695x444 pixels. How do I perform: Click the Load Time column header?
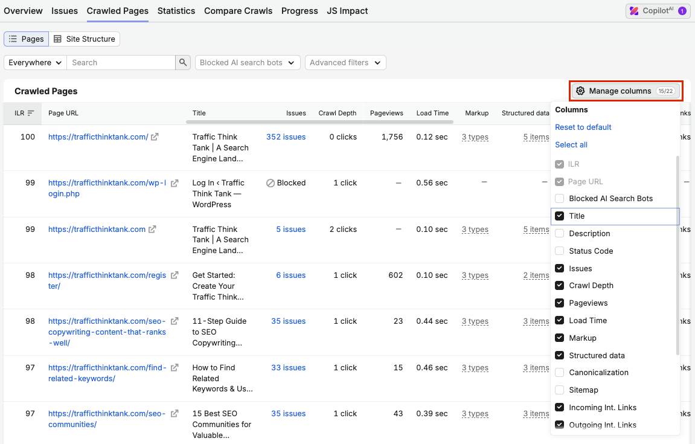tap(432, 113)
